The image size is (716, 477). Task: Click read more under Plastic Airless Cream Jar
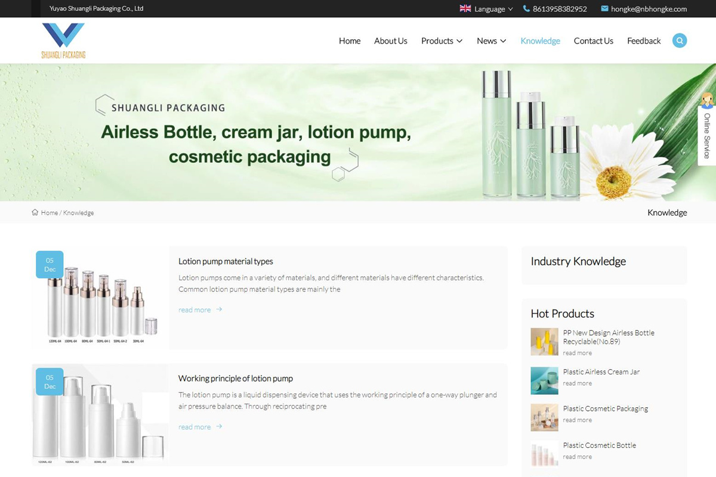point(578,383)
